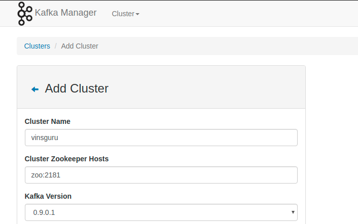This screenshot has height=224, width=358.
Task: Click the caret next to Cluster menu
Action: tap(137, 14)
